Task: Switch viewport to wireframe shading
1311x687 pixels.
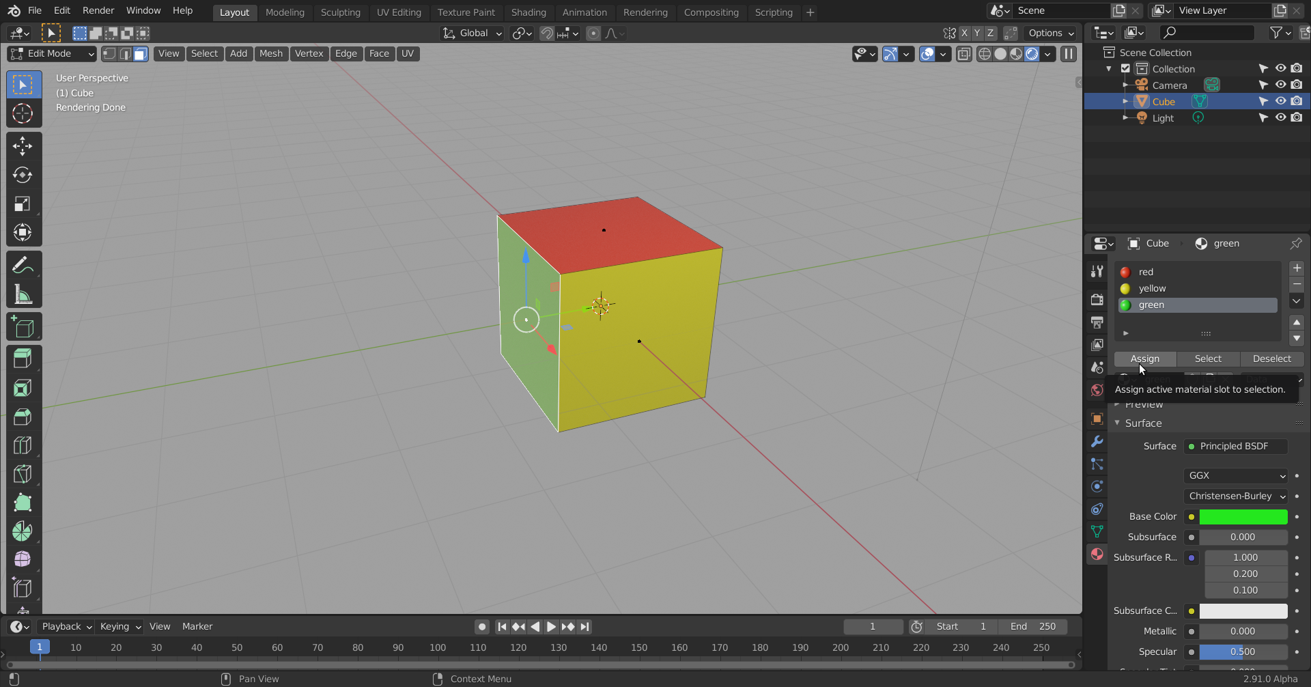Action: click(x=984, y=54)
